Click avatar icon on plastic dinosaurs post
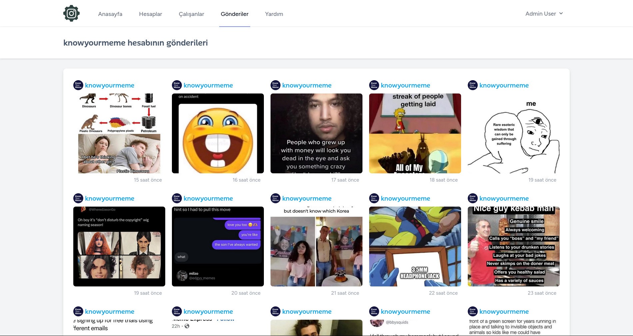 pos(78,85)
